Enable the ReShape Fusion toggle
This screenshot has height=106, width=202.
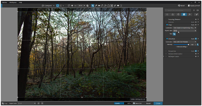tap(167, 57)
